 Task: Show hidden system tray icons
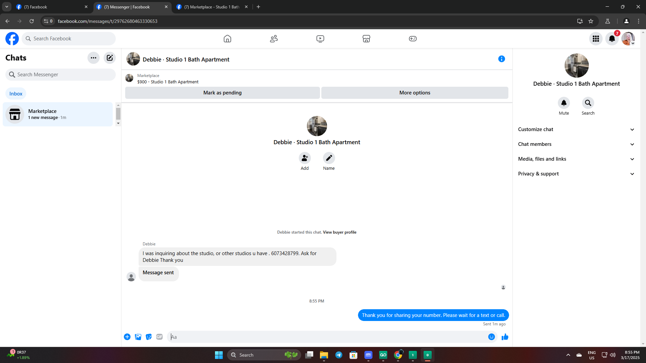pos(568,355)
